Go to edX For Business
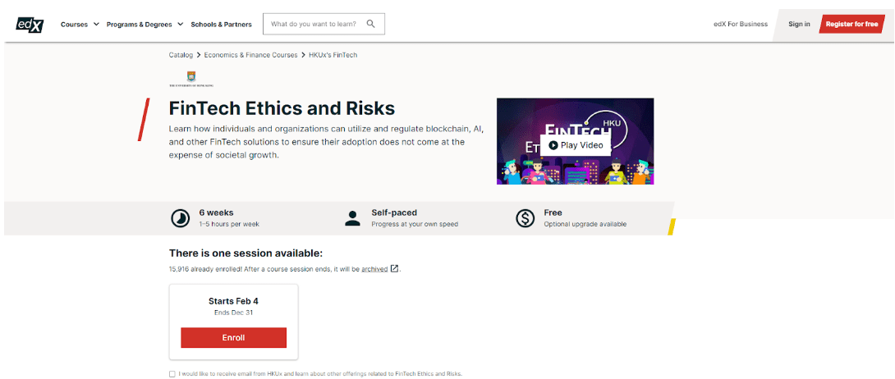 pos(741,25)
